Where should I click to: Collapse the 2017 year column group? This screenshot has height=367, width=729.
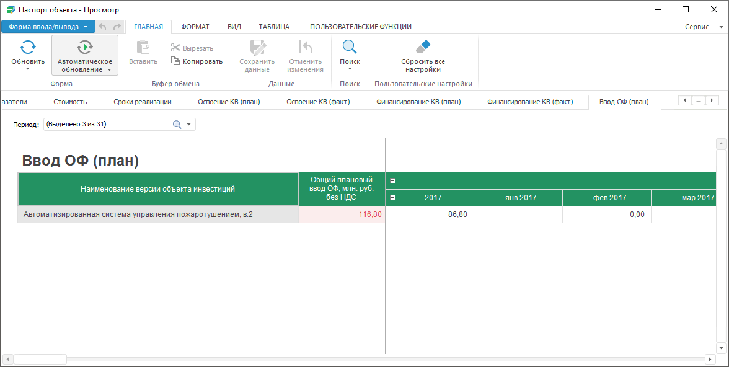(x=392, y=198)
